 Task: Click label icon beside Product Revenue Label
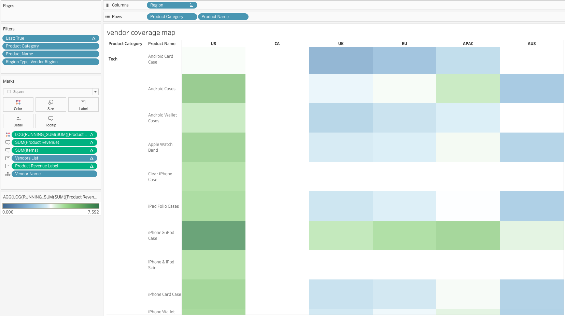8,166
